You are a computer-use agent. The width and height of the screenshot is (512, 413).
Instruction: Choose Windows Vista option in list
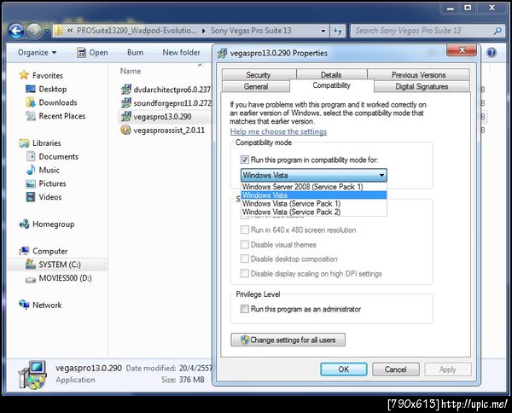point(314,195)
